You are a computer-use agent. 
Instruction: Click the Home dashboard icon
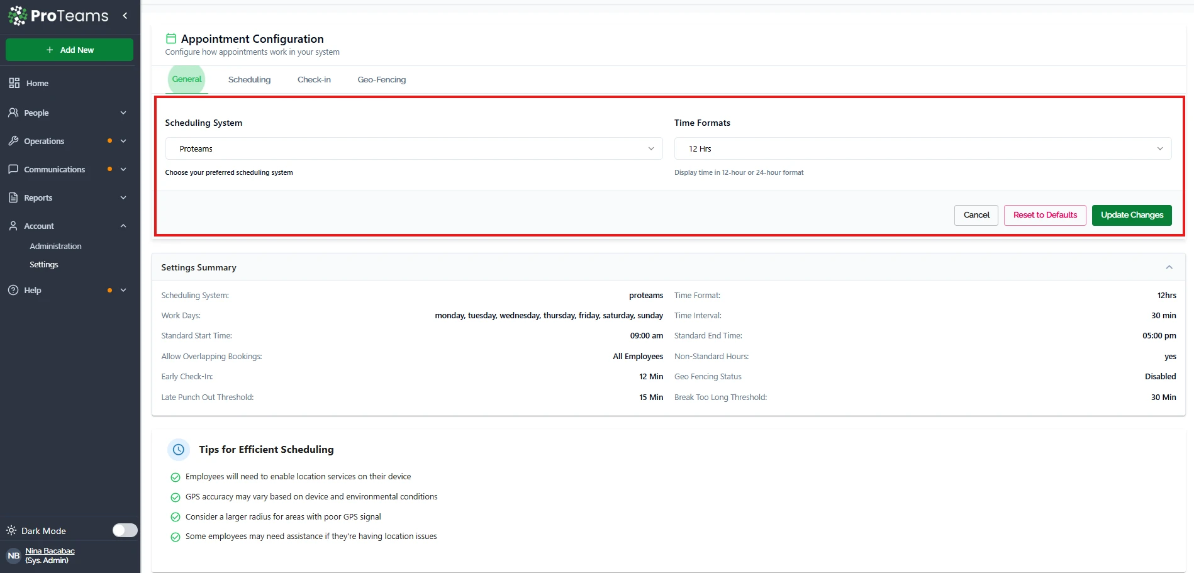[14, 83]
